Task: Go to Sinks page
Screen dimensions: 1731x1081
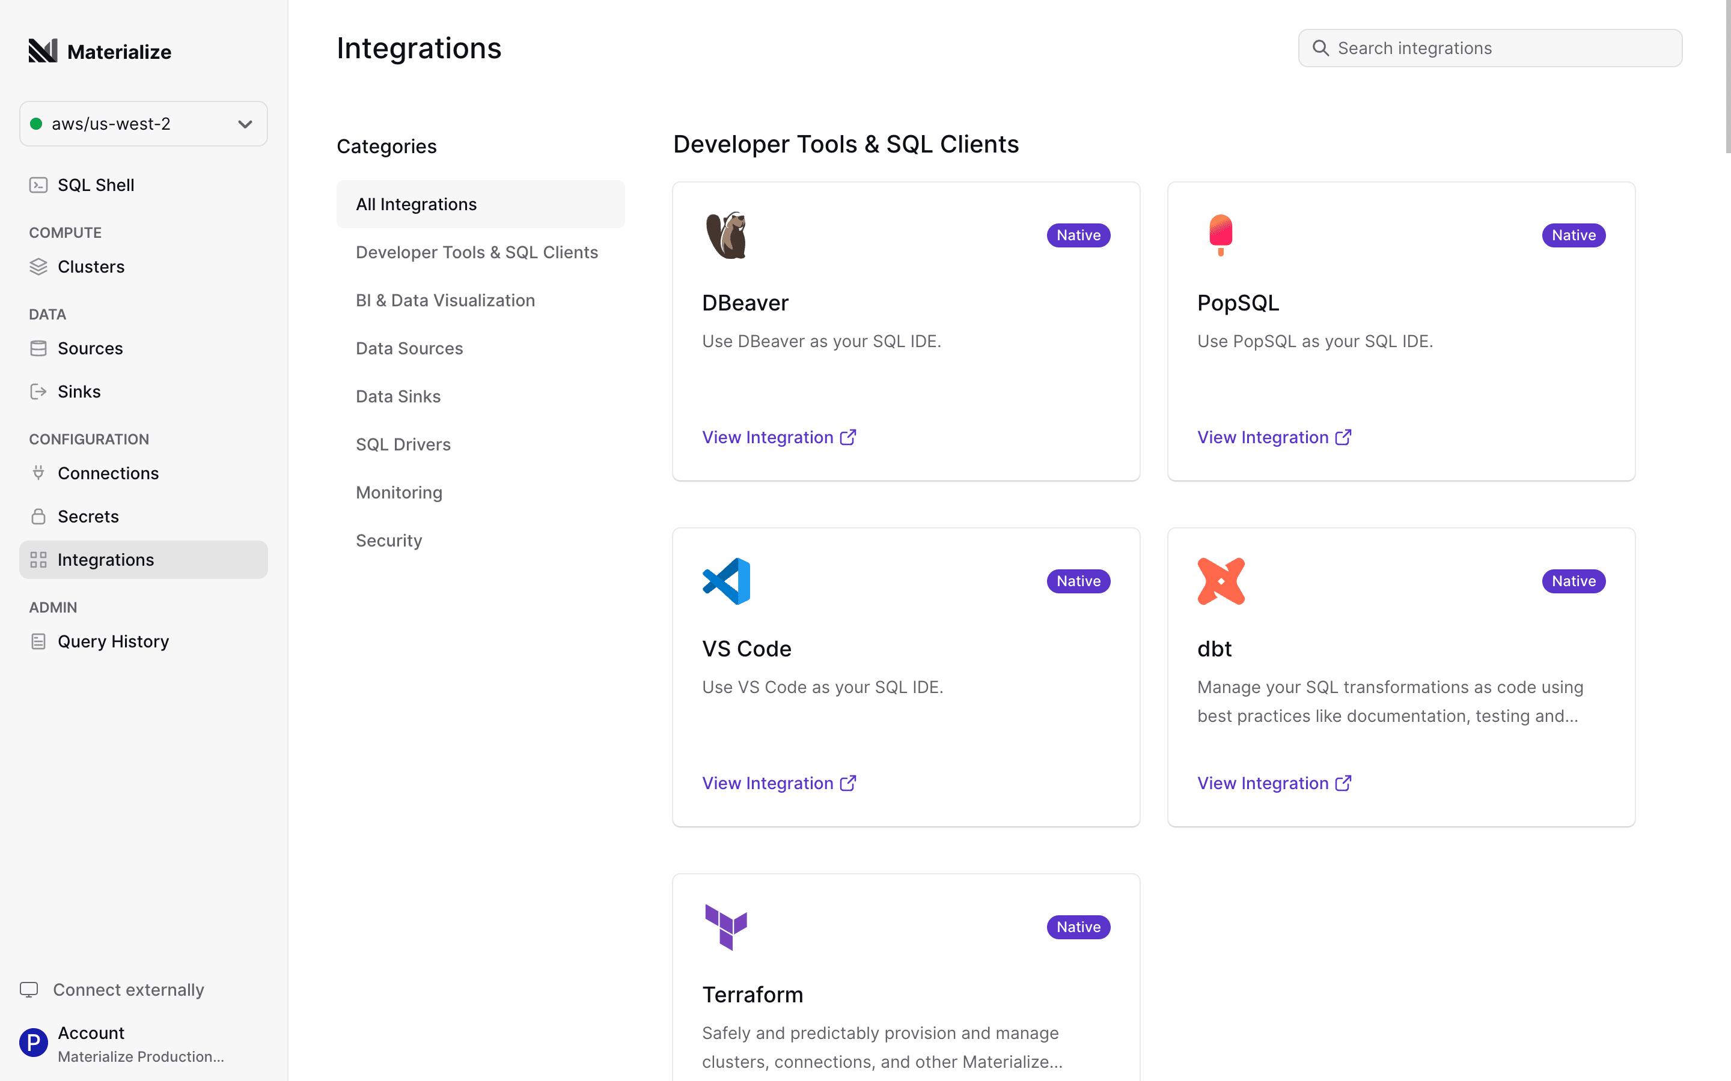Action: (x=143, y=392)
